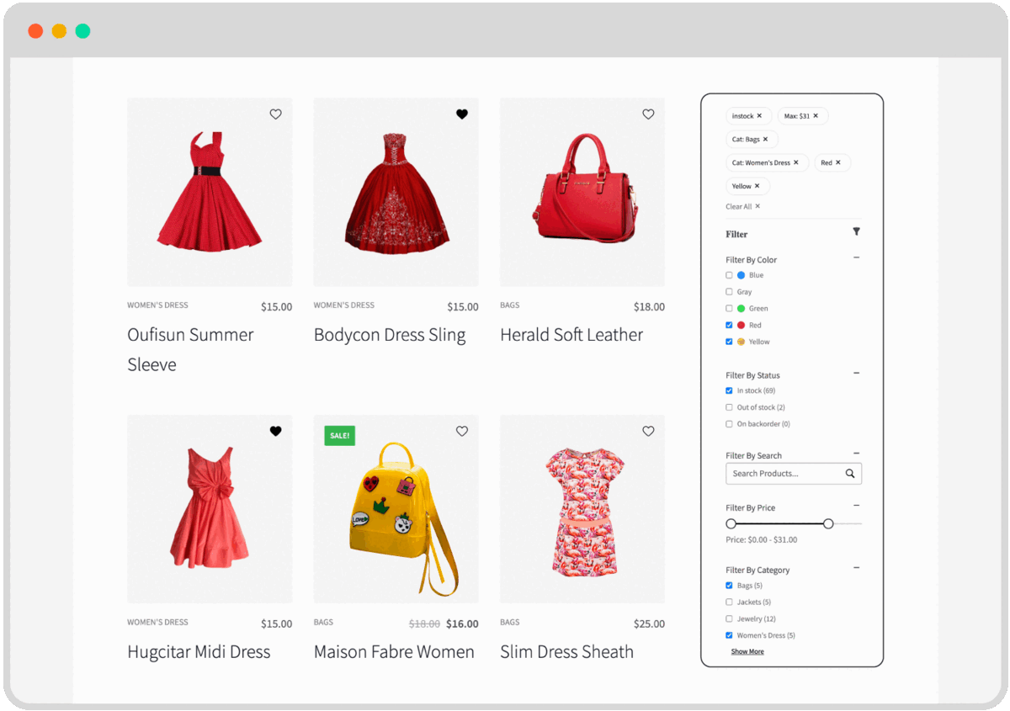Screen dimensions: 1010x711
Task: Click the red ball gown product image
Action: pos(396,192)
